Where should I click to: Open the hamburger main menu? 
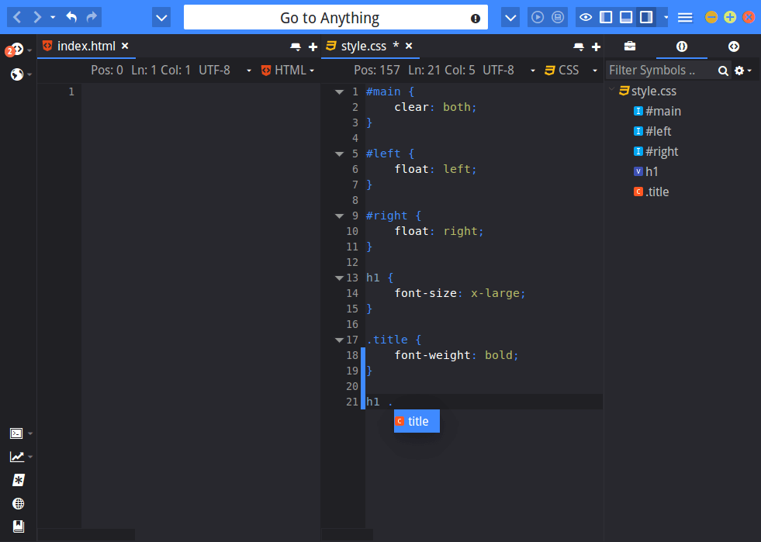click(685, 18)
